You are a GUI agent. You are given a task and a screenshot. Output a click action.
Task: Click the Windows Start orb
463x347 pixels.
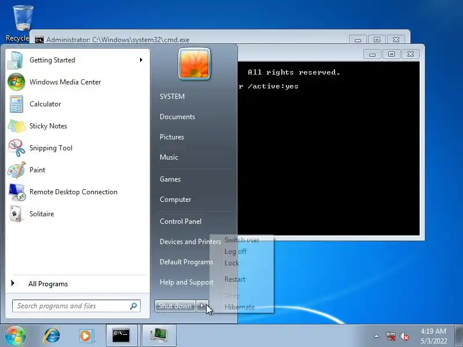click(x=16, y=336)
